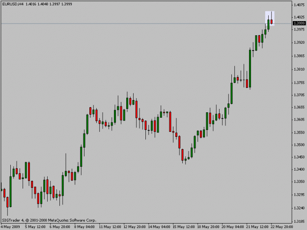Click the 12 May 20:00 date label

pyautogui.click(x=135, y=227)
